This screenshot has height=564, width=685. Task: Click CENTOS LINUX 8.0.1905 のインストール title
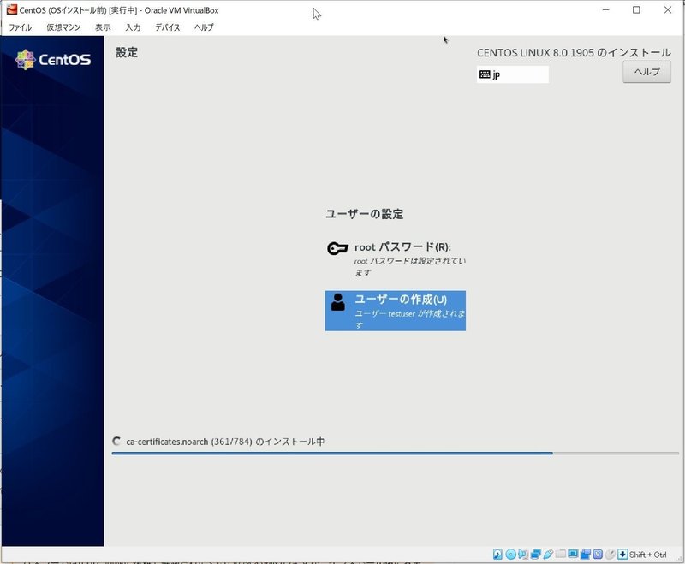point(574,52)
